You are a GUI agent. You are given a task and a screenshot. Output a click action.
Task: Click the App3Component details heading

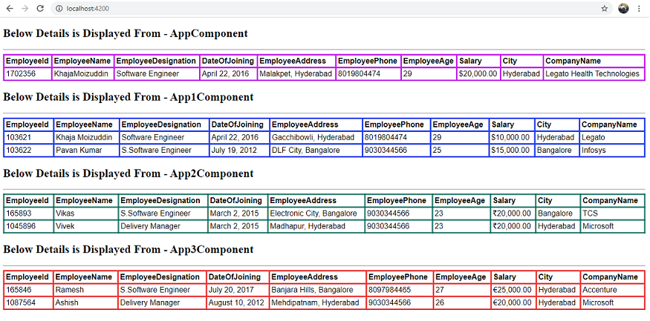click(129, 249)
